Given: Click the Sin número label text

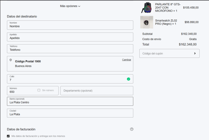Looking at the screenshot, I should point(48,90).
